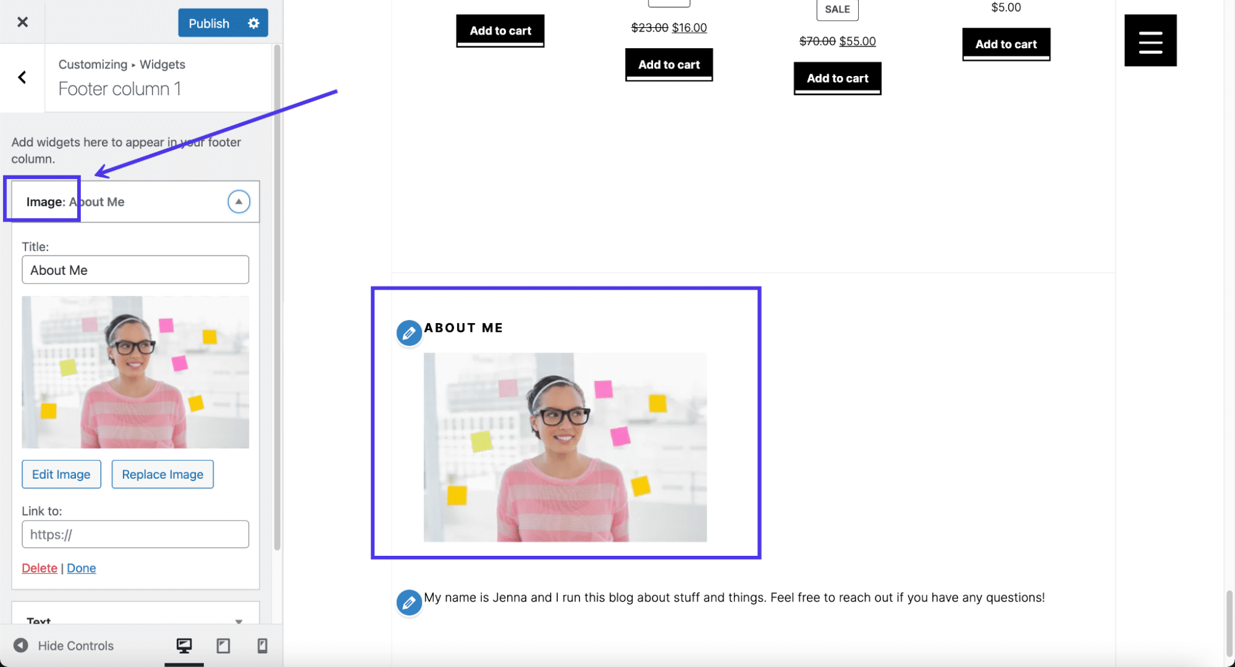
Task: Click the edit pencil icon on About Me
Action: pos(408,332)
